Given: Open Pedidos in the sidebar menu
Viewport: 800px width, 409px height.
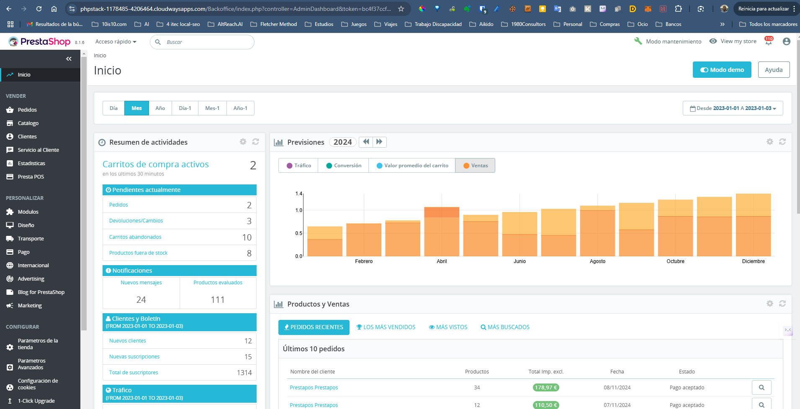Looking at the screenshot, I should coord(27,110).
